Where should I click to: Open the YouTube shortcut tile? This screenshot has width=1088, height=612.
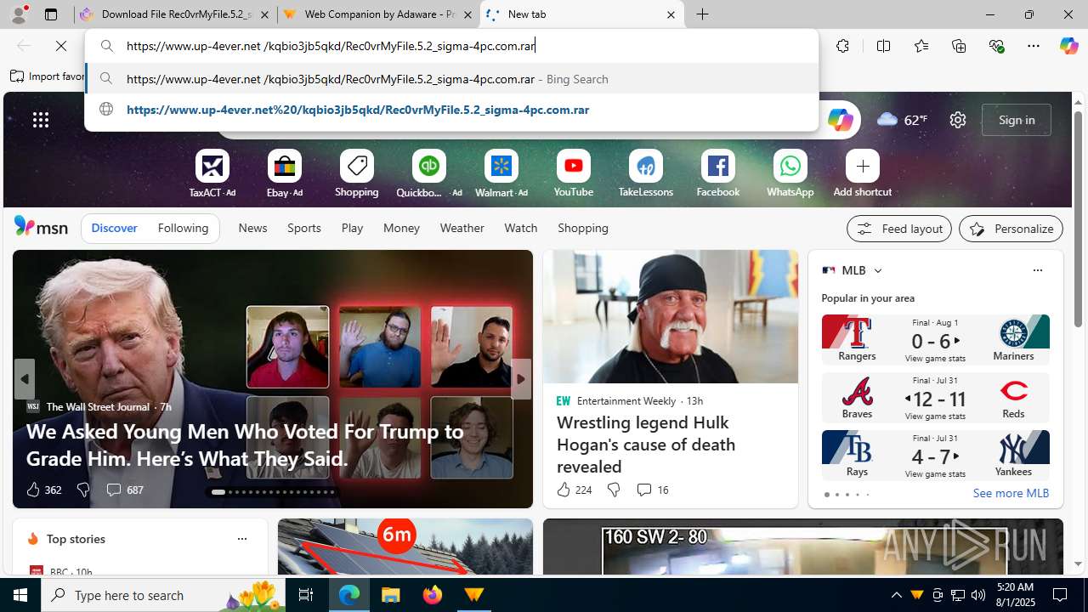(x=574, y=173)
